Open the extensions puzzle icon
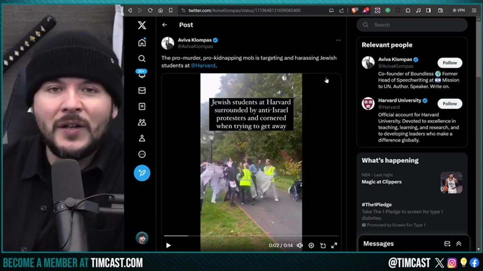The width and height of the screenshot is (483, 271). (408, 11)
